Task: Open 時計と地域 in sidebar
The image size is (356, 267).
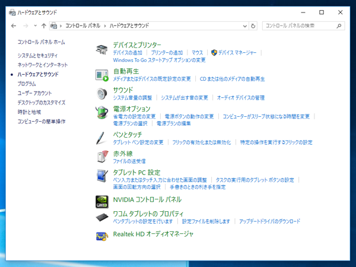Action: (29, 112)
